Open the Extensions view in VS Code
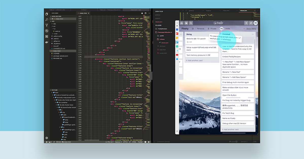 pos(47,36)
